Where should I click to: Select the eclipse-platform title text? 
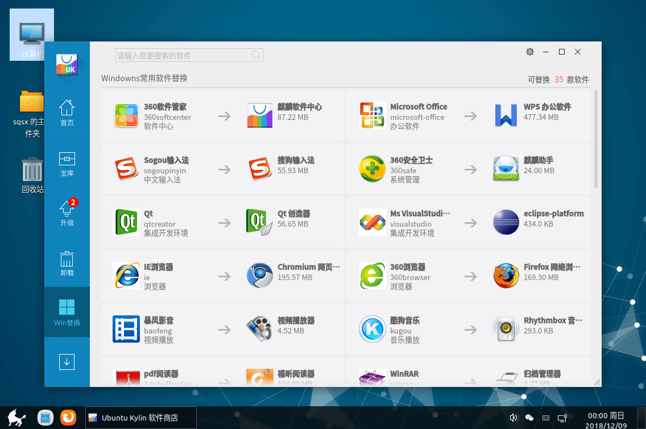coord(554,214)
